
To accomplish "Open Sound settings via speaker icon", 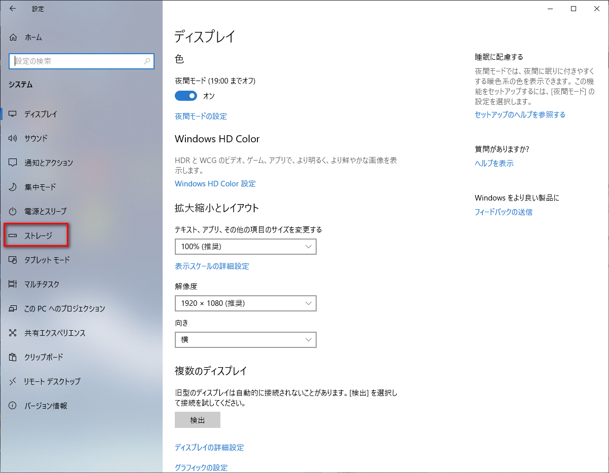I will [x=13, y=138].
